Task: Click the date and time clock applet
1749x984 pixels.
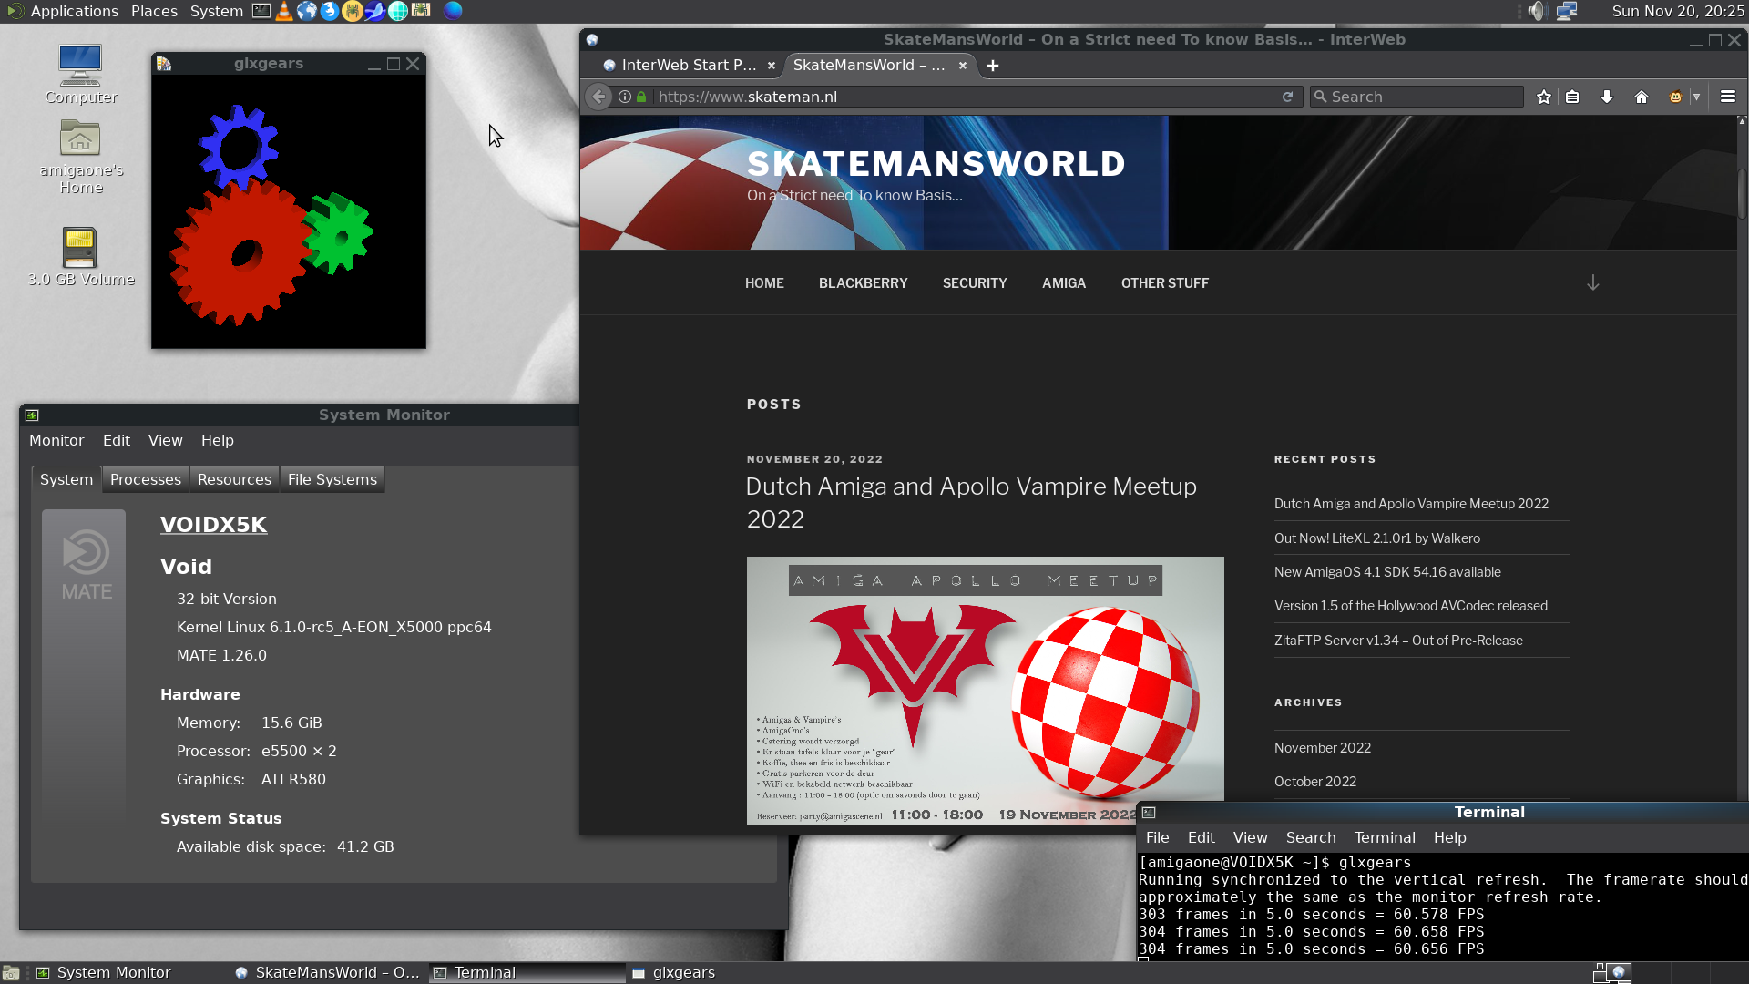Action: (x=1678, y=11)
